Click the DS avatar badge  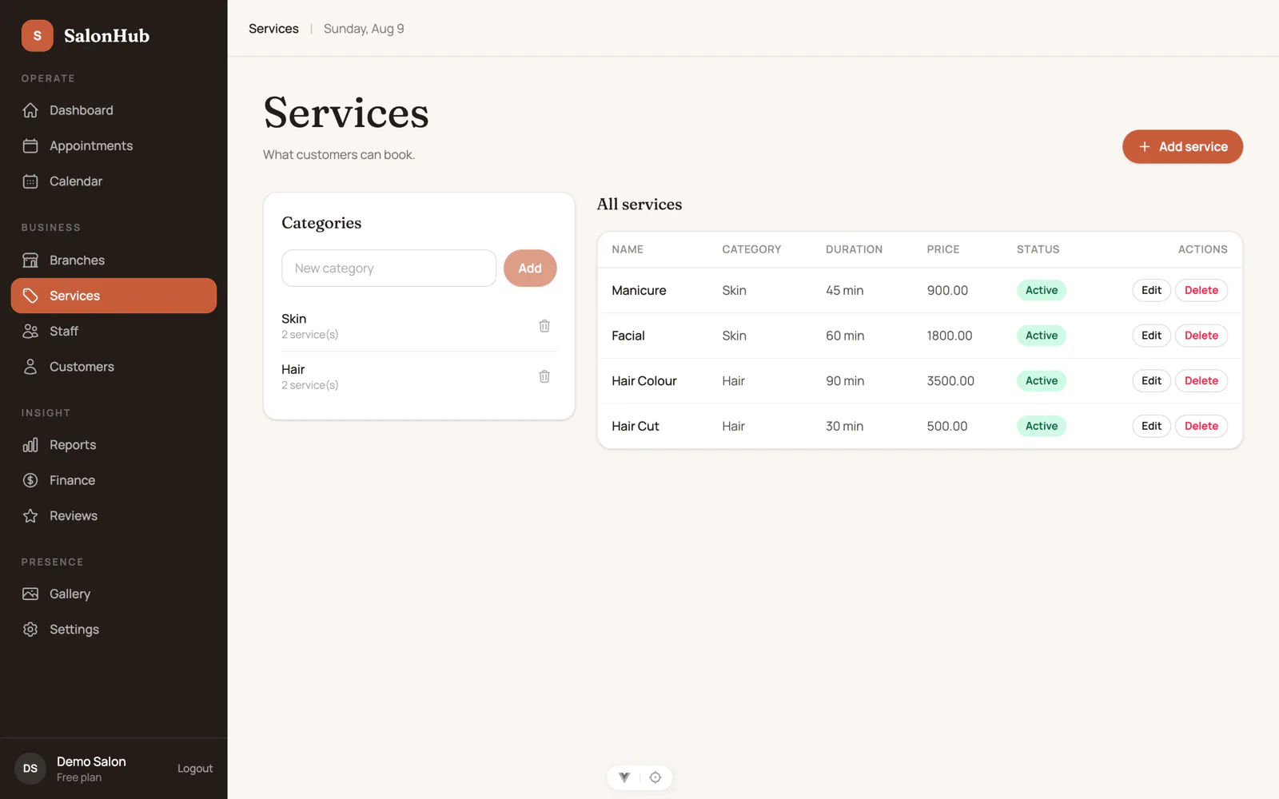(x=30, y=769)
